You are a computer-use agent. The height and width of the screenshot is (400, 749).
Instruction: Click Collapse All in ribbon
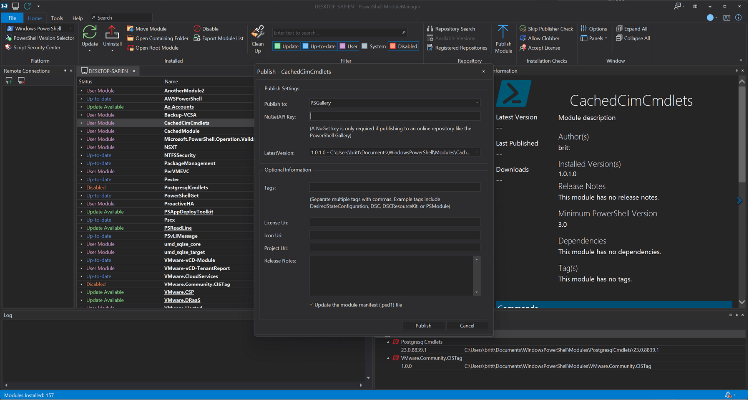633,38
